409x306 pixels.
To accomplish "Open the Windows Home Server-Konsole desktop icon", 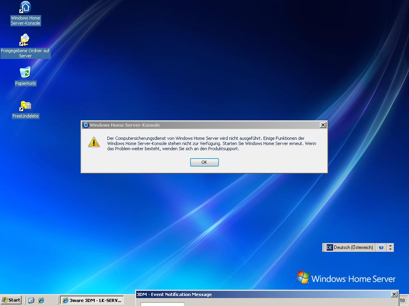I will (x=25, y=13).
